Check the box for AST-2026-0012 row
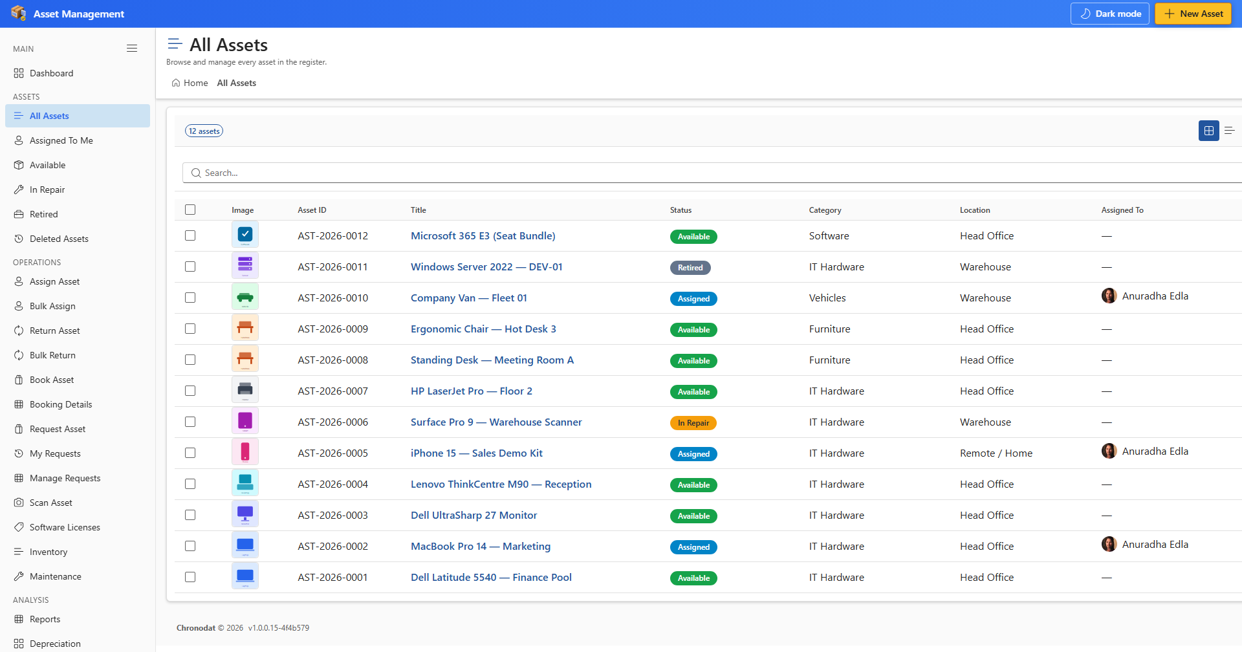Viewport: 1242px width, 652px height. click(190, 235)
